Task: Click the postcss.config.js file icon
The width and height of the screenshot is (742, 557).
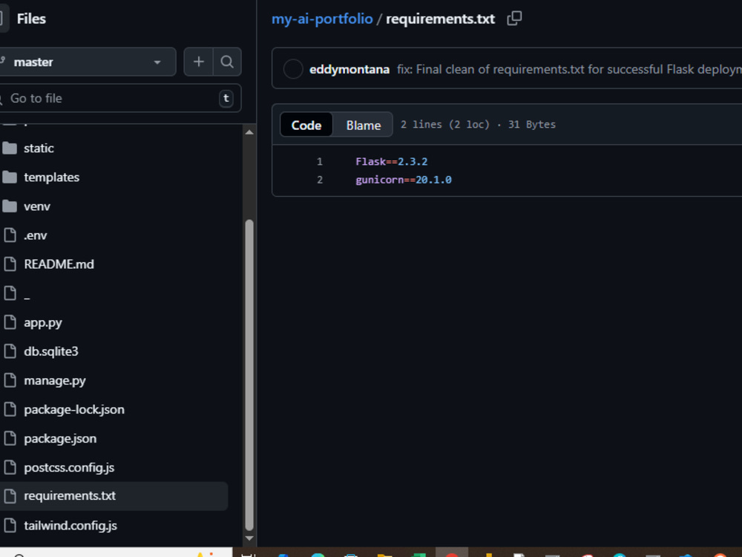Action: coord(10,467)
